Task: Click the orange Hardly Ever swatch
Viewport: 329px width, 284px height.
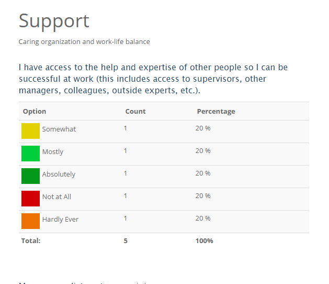Action: (x=30, y=221)
